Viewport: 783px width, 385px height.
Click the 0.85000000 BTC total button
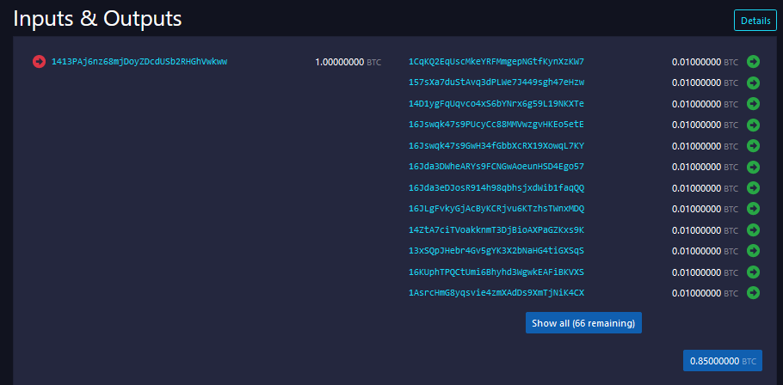click(723, 361)
